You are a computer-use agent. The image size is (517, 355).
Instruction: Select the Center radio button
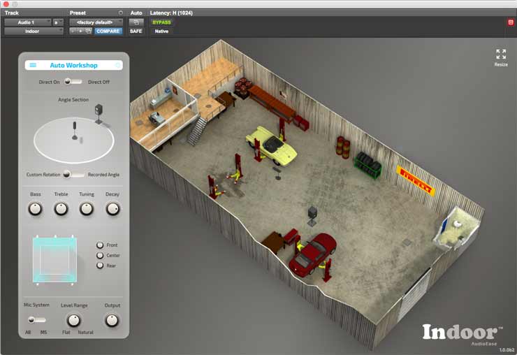tap(100, 255)
